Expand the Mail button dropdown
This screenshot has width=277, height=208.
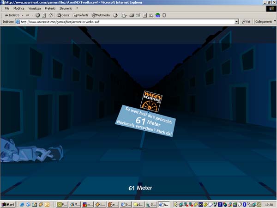tap(126, 15)
